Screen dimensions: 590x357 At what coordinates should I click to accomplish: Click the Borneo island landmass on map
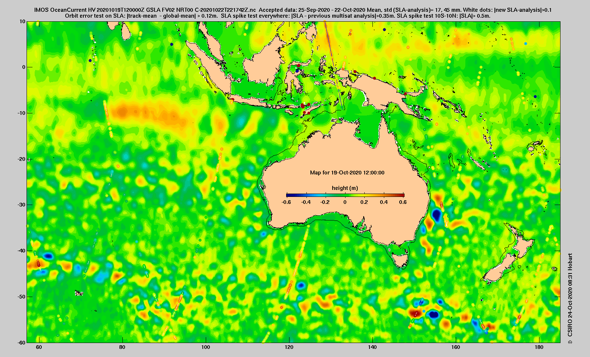coord(264,61)
